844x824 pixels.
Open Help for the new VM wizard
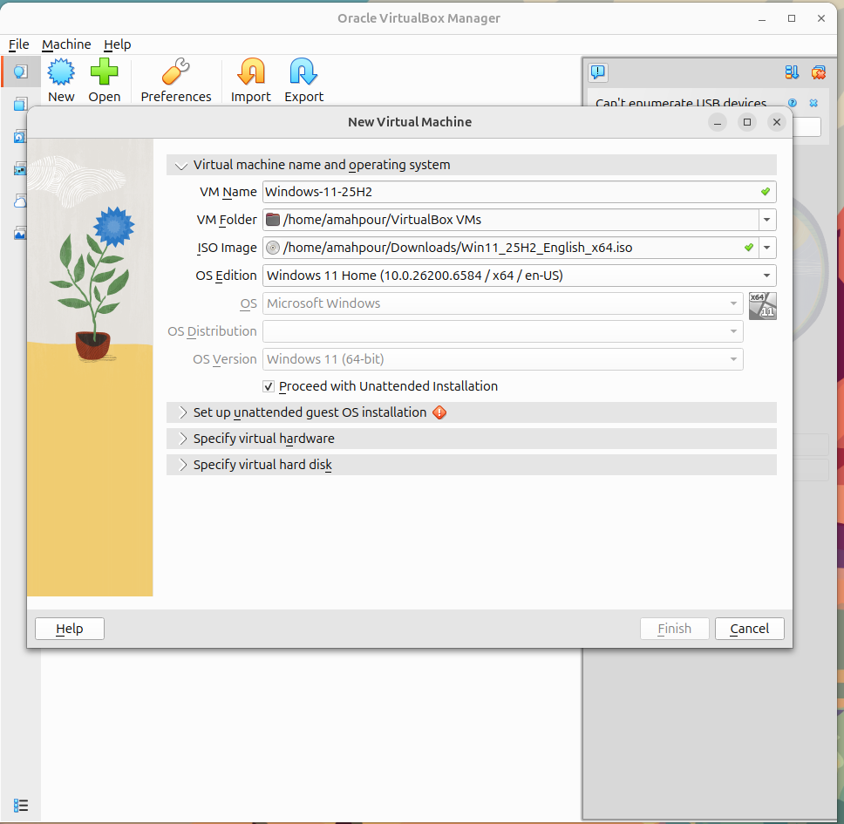(69, 629)
